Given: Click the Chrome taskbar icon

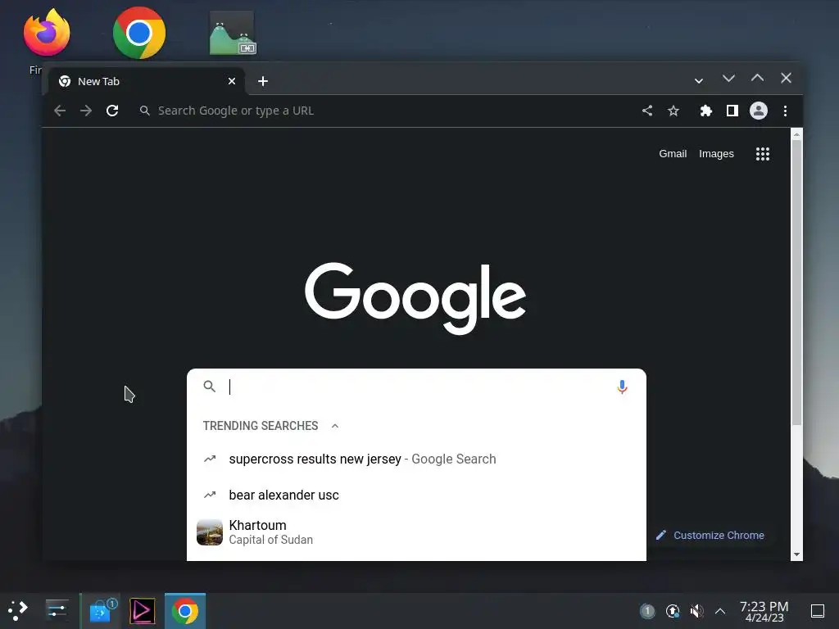Looking at the screenshot, I should 184,611.
